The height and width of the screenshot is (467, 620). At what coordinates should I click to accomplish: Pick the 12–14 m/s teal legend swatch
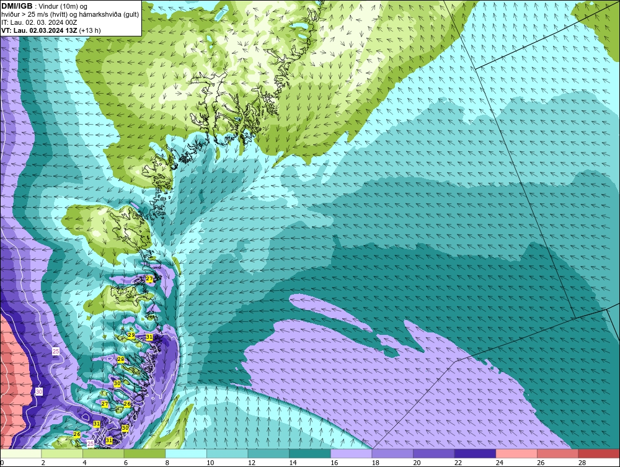pos(268,453)
